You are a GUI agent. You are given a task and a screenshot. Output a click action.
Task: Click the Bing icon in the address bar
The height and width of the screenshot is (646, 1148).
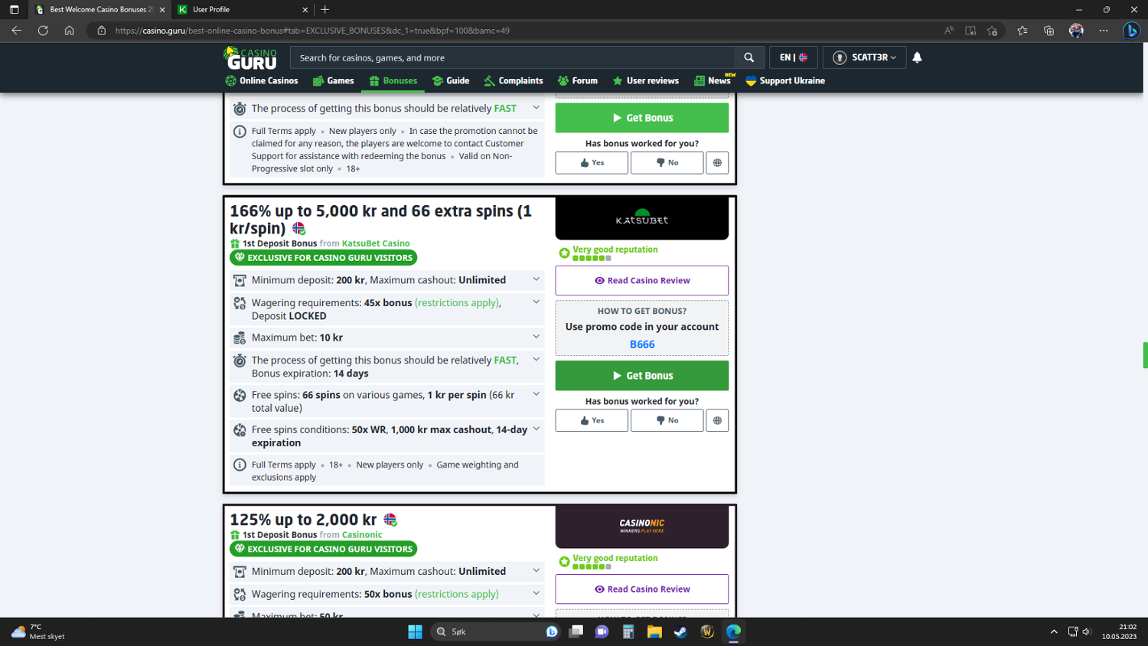point(1132,31)
